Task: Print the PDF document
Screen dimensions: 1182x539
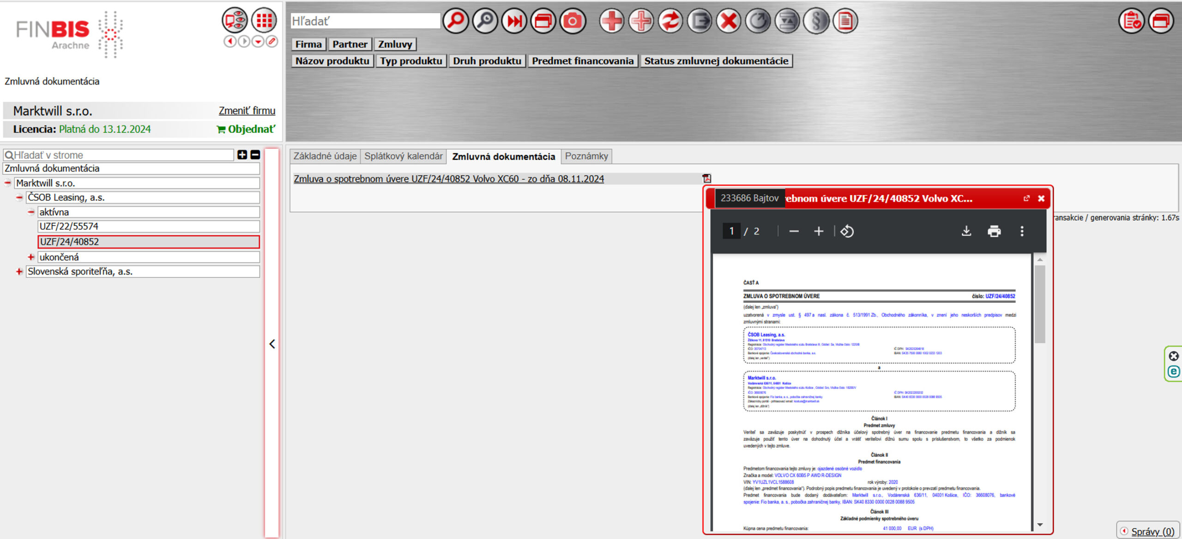Action: tap(994, 231)
